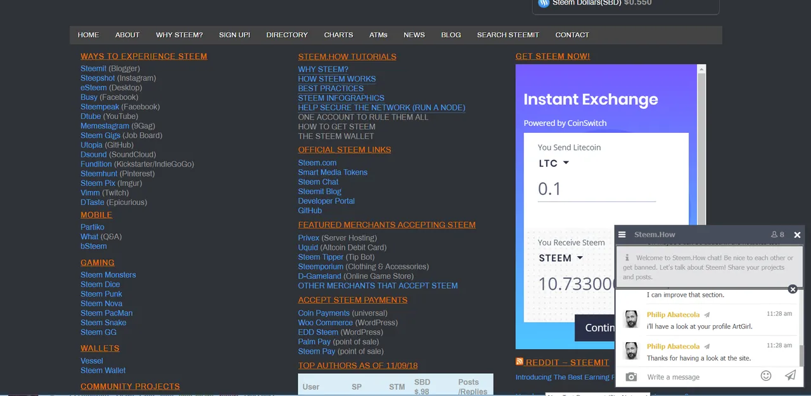
Task: Open the STEEM receive currency dropdown
Action: click(561, 258)
